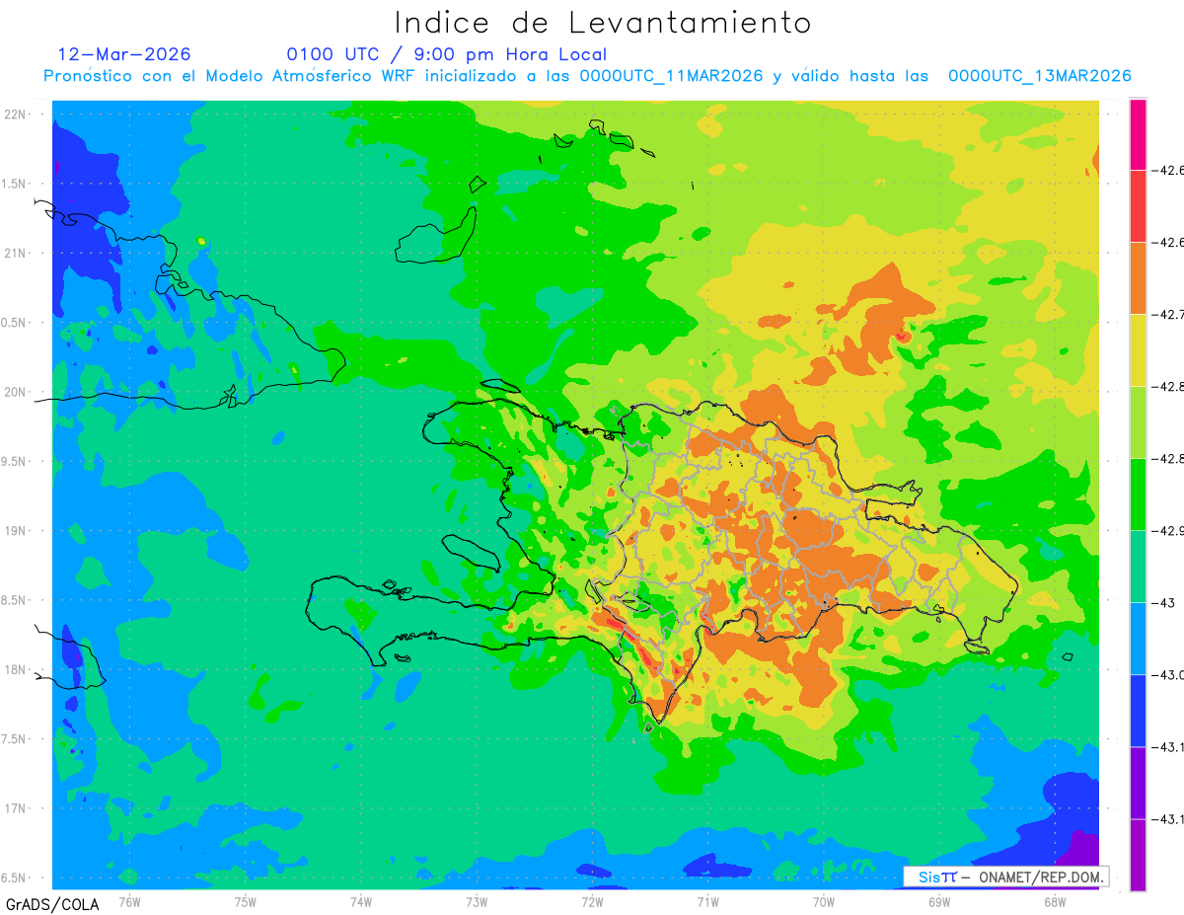Click the '76W' longitude label
The image size is (1184, 915).
click(129, 901)
